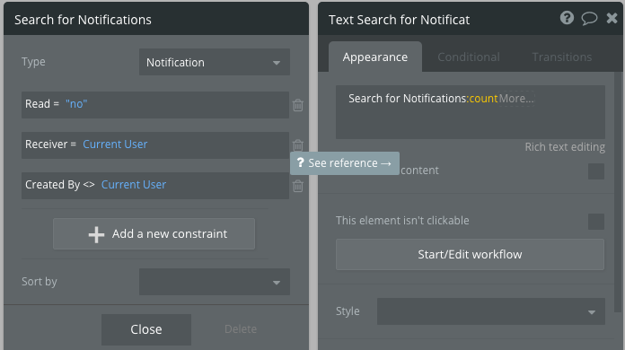This screenshot has width=625, height=350.
Task: Enable the This element isn't clickable checkbox
Action: coord(596,222)
